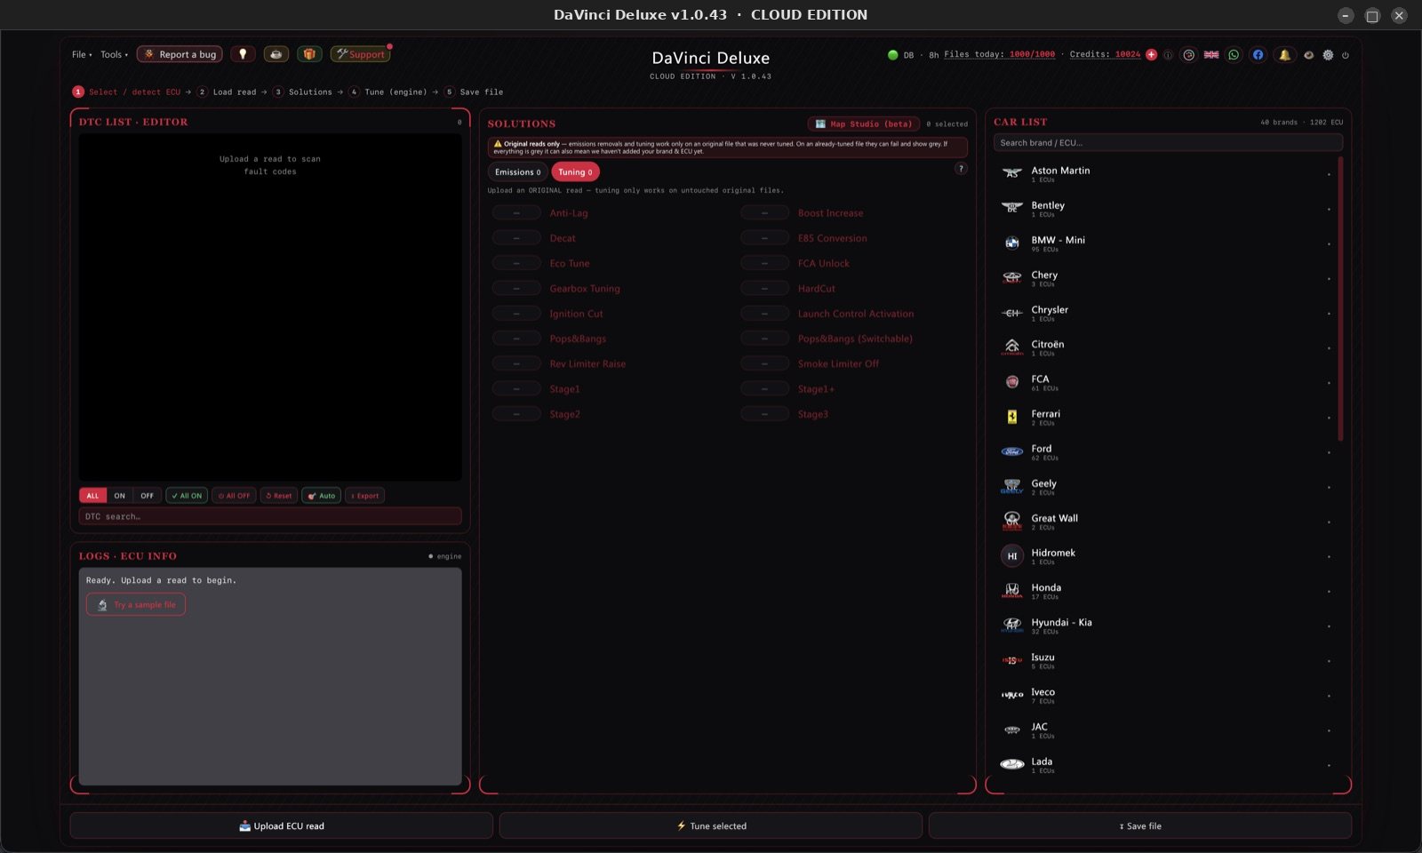Select the Aston Martin logo
The image size is (1422, 853).
[x=1012, y=173]
